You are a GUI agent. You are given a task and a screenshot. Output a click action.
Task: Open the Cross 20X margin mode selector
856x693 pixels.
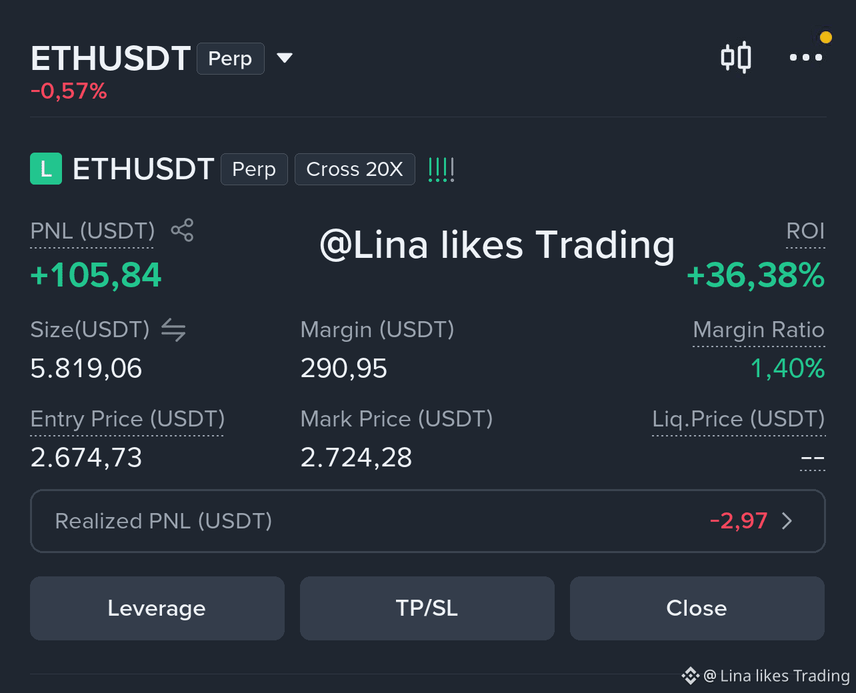click(x=355, y=169)
